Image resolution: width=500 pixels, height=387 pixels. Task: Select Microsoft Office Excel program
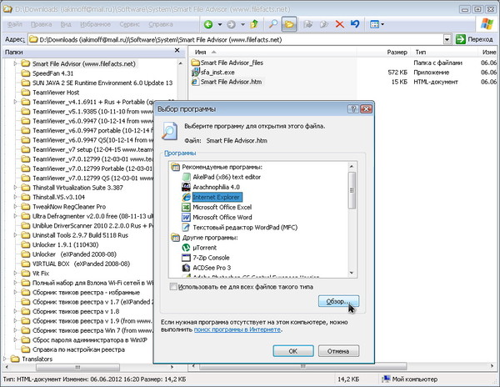coord(222,207)
